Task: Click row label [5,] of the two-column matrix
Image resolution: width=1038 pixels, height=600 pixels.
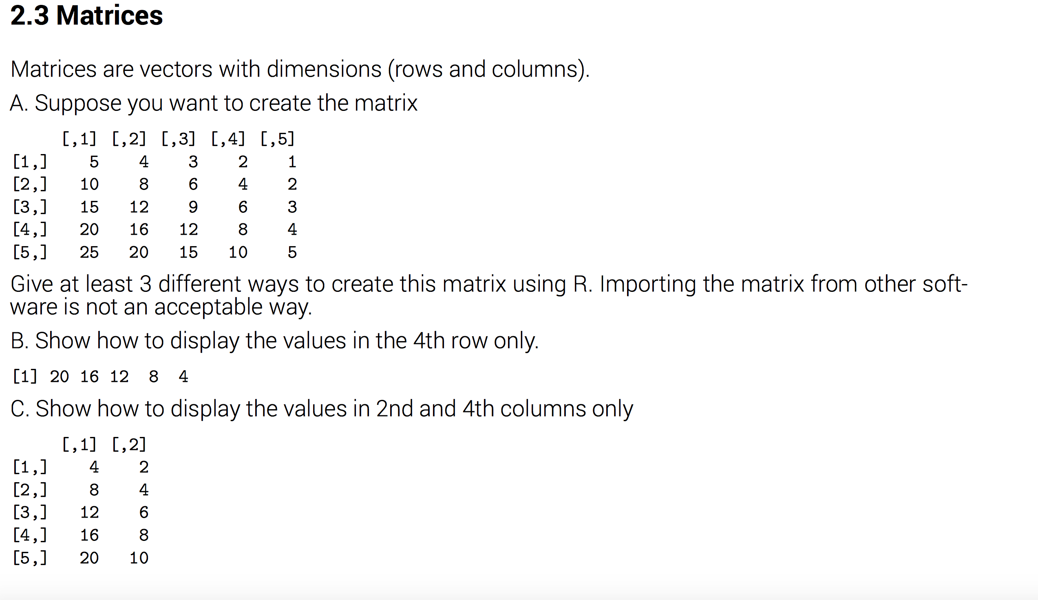Action: click(x=30, y=558)
